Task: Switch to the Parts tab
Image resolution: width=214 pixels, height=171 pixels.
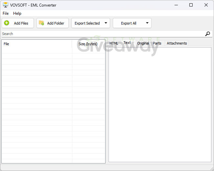Action: coord(157,43)
